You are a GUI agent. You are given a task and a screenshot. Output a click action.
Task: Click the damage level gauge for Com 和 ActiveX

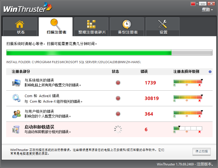tap(188, 97)
